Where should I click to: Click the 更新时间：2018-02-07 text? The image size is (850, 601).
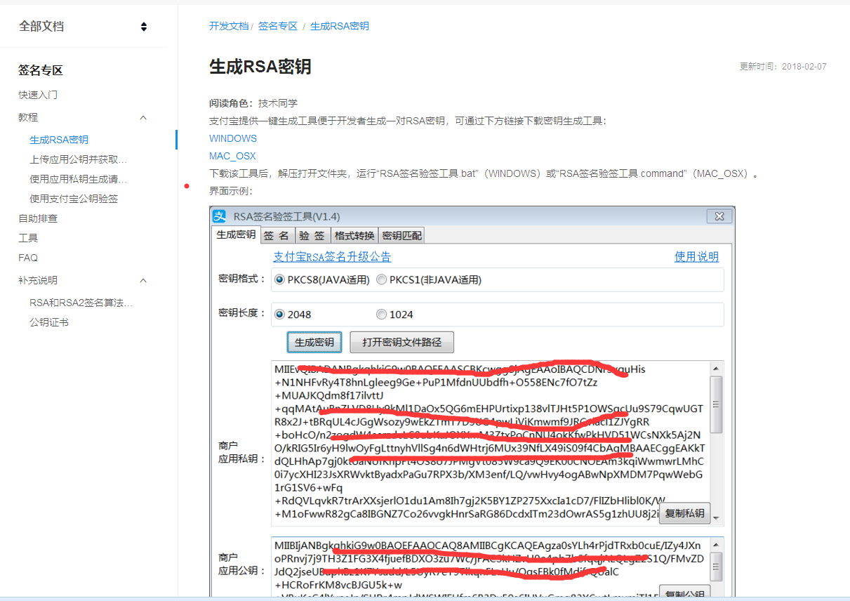coord(783,67)
